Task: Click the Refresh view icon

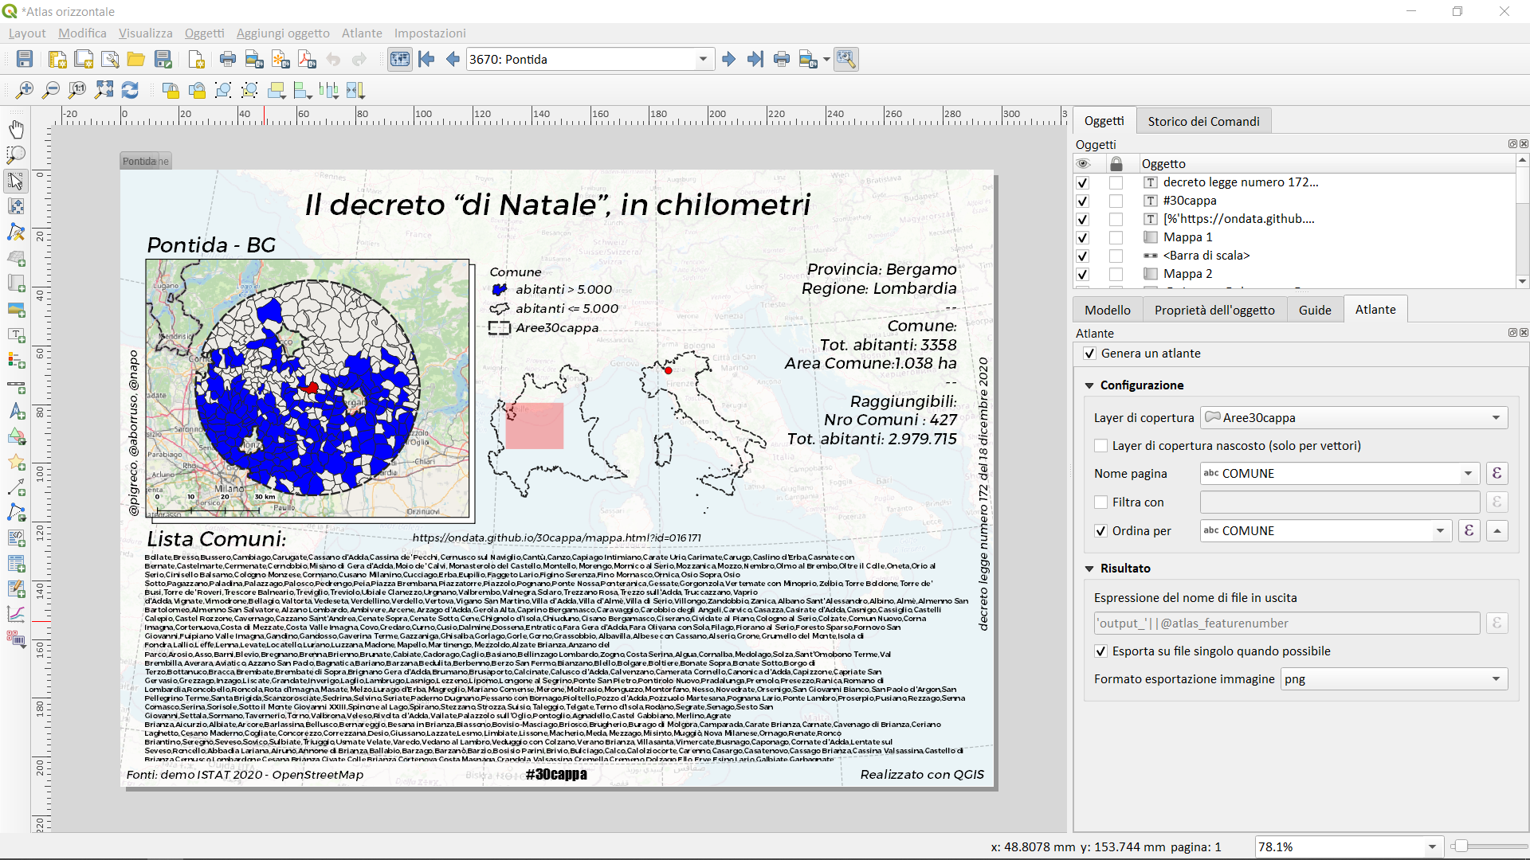Action: pyautogui.click(x=130, y=90)
